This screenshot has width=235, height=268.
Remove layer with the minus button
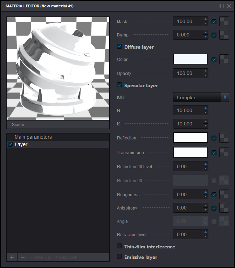coord(22,257)
